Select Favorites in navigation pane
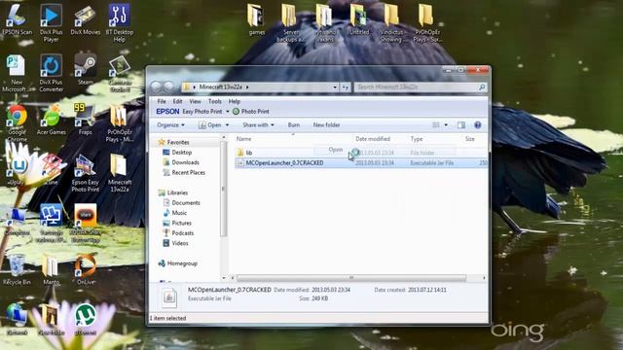 (174, 142)
